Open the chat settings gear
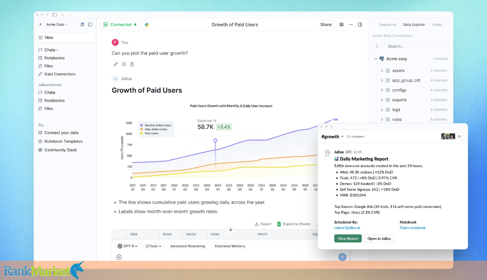Viewport: 487px width, 280px height. pos(341,24)
